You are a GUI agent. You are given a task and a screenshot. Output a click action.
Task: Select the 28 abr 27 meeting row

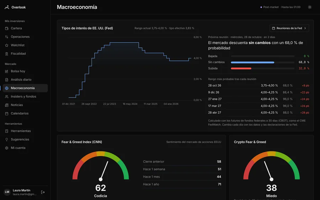tap(258, 112)
